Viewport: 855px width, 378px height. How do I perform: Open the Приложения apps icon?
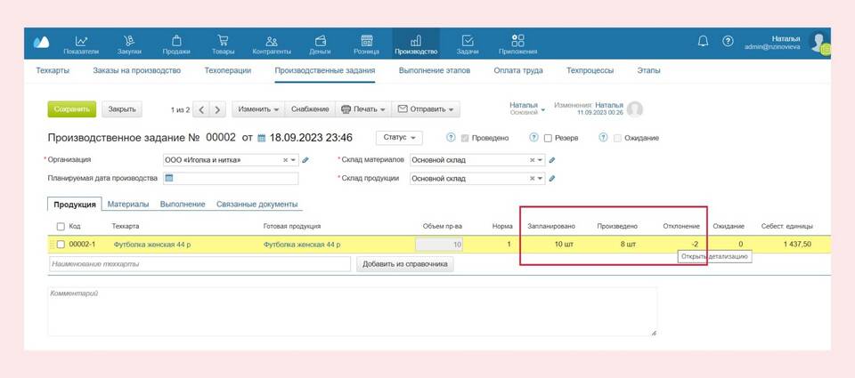click(x=517, y=41)
